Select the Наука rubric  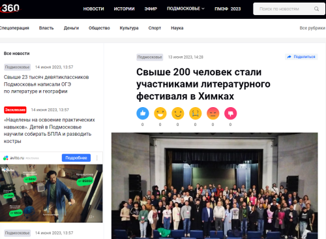click(177, 28)
